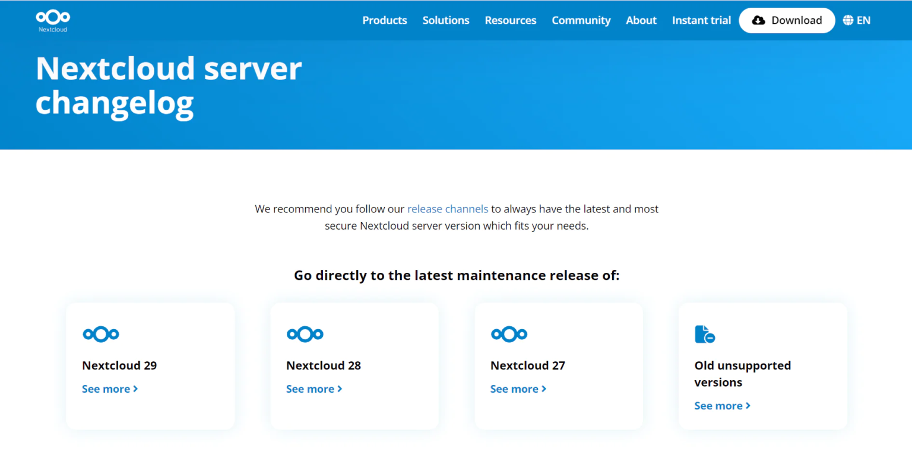Open the About menu
This screenshot has width=912, height=449.
(641, 20)
